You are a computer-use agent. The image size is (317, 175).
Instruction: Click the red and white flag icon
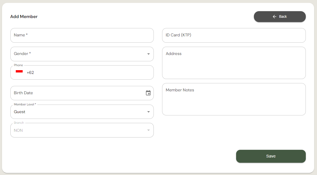pyautogui.click(x=19, y=72)
